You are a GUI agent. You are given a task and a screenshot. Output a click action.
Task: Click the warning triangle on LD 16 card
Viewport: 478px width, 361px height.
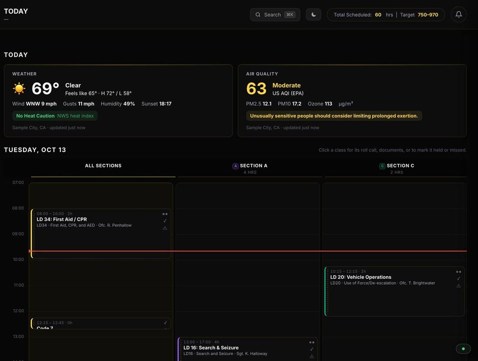point(312,356)
